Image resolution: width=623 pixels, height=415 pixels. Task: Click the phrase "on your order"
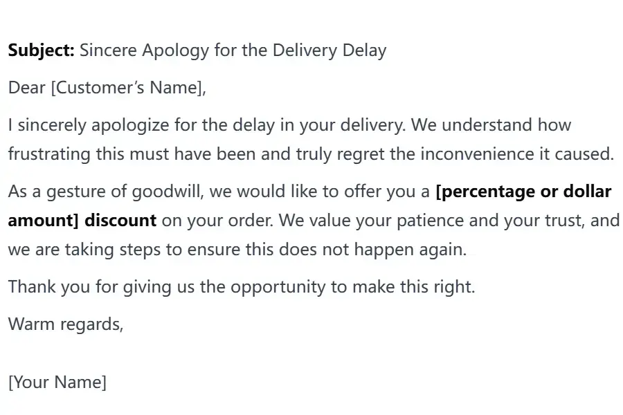211,221
